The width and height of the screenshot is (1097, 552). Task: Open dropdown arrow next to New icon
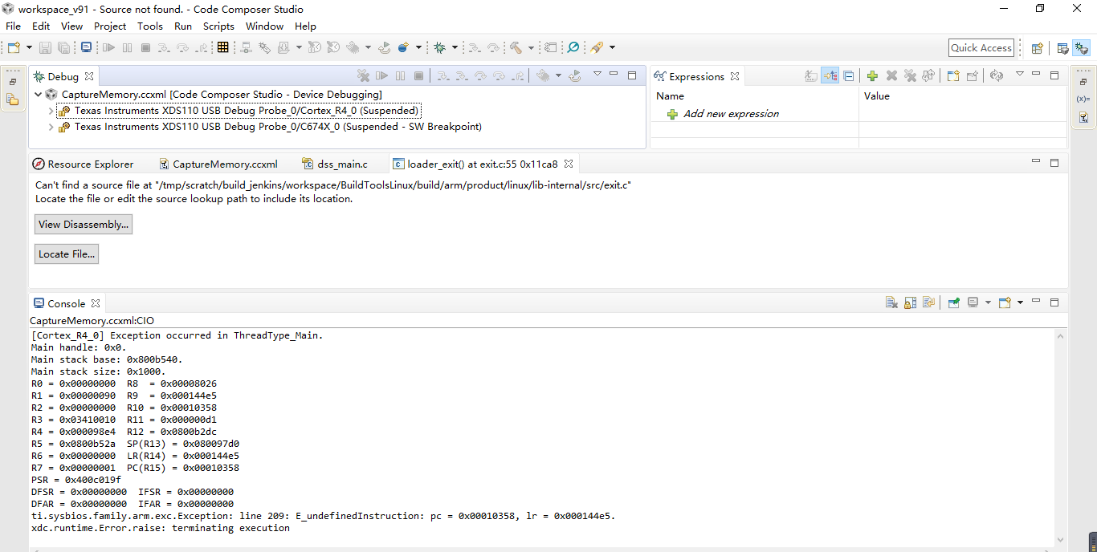point(30,47)
